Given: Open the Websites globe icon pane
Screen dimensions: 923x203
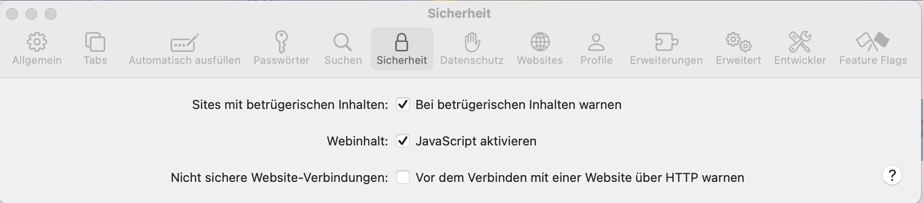Looking at the screenshot, I should [x=540, y=42].
